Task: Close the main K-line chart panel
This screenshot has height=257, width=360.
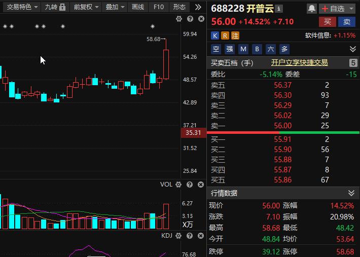Action: pyautogui.click(x=201, y=19)
